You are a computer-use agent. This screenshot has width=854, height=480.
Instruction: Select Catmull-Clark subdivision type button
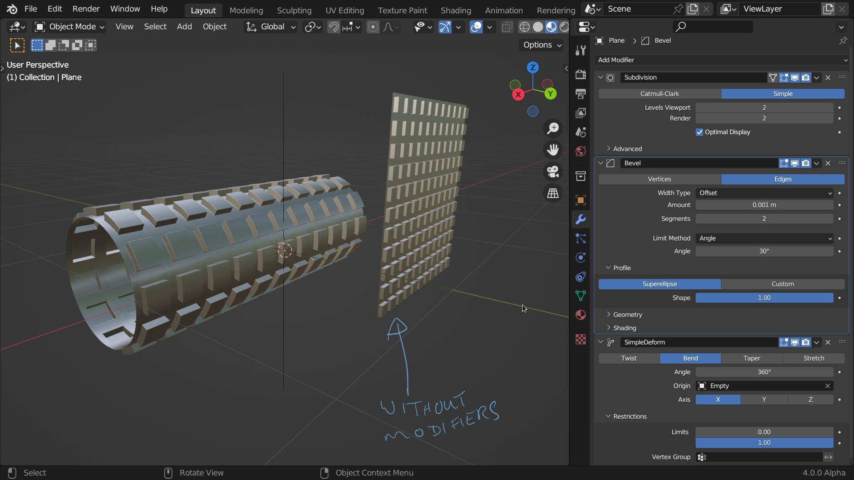click(x=659, y=93)
